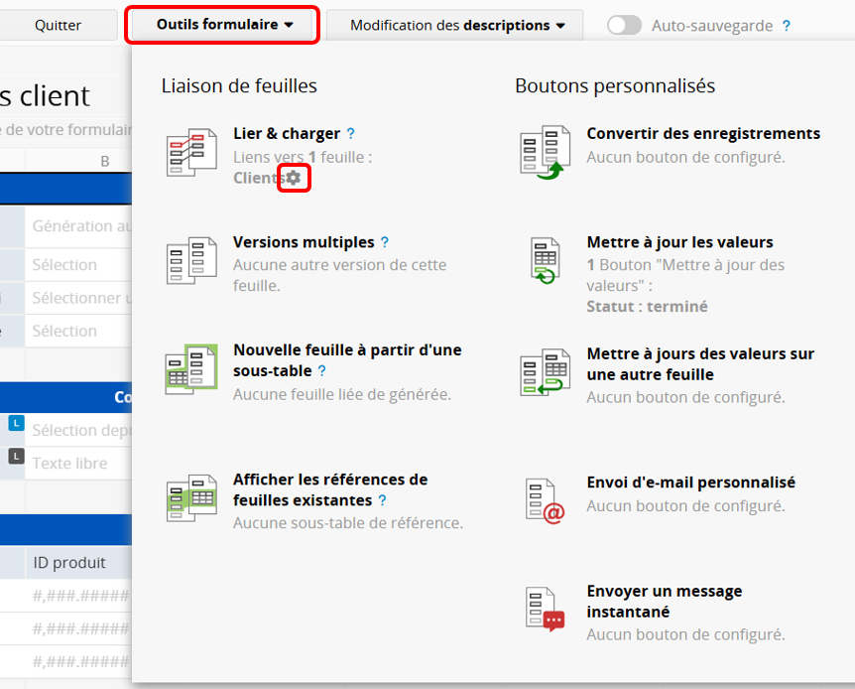The image size is (855, 689).
Task: Open help for Auto-sauvegarde question mark
Action: coord(787,26)
